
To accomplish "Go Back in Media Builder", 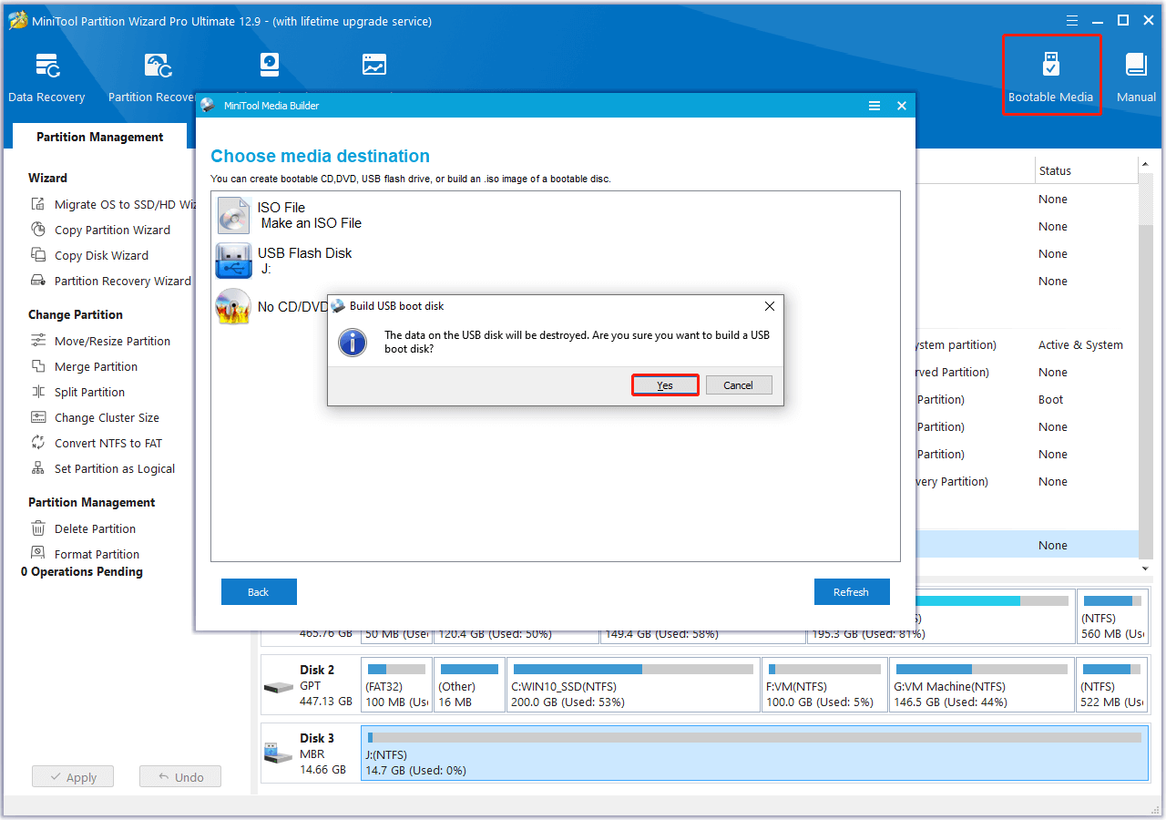I will 259,592.
